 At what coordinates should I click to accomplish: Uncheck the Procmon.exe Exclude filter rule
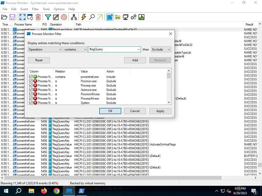[x=31, y=81]
